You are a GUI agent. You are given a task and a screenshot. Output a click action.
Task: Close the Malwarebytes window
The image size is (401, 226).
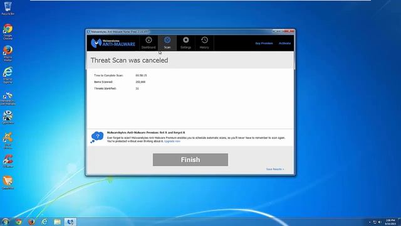[x=289, y=31]
